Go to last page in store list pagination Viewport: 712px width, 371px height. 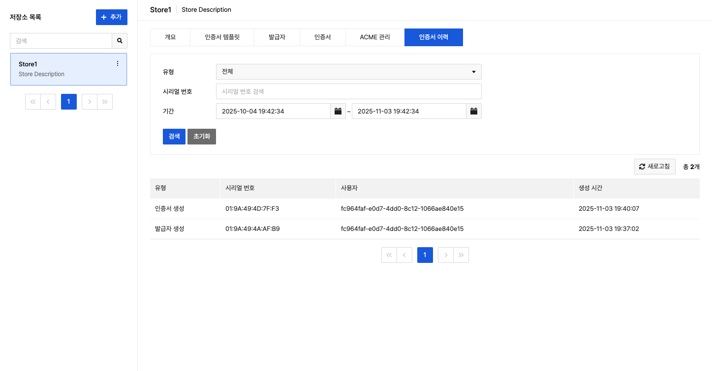point(105,102)
